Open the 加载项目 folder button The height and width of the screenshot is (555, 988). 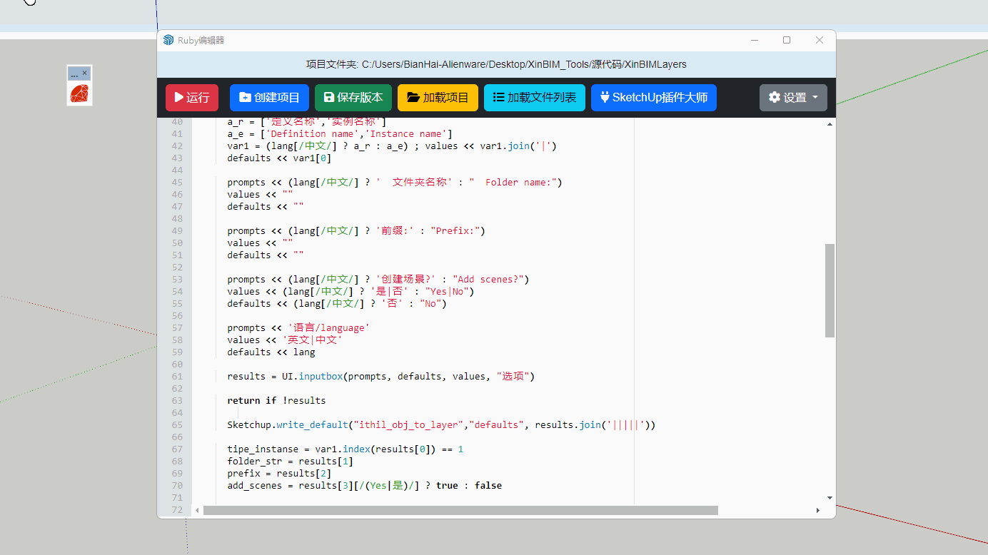(x=438, y=98)
